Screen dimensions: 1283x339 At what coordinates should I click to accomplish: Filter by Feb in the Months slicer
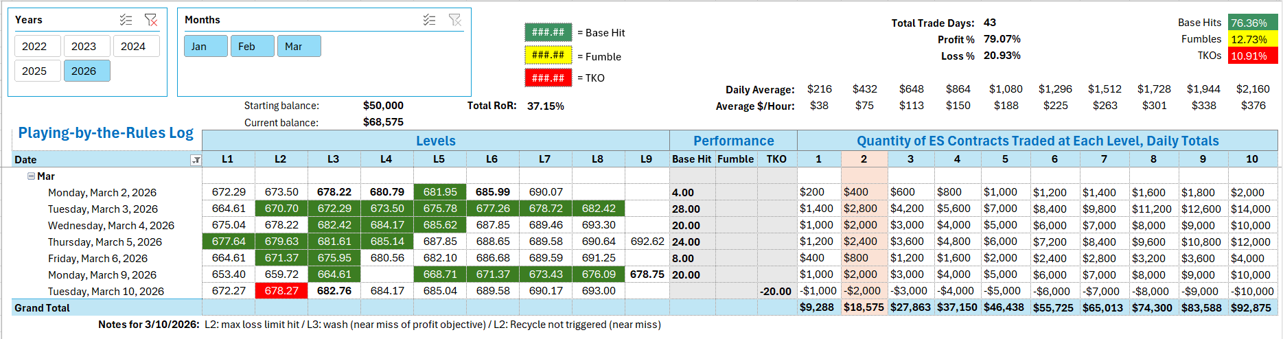pyautogui.click(x=252, y=46)
